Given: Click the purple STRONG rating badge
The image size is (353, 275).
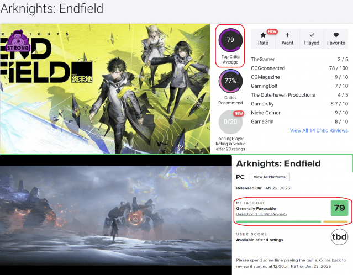Looking at the screenshot, I should [x=18, y=41].
